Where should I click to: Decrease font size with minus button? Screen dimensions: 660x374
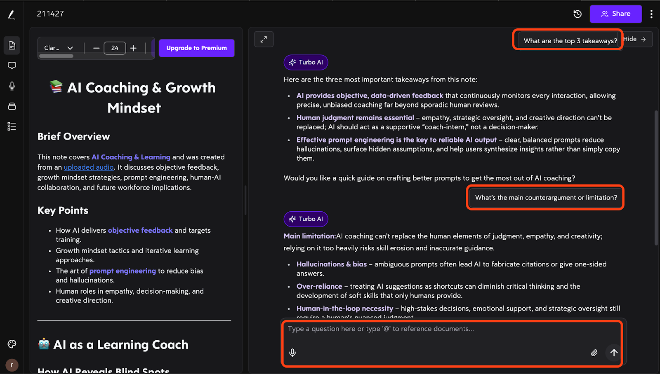click(96, 48)
